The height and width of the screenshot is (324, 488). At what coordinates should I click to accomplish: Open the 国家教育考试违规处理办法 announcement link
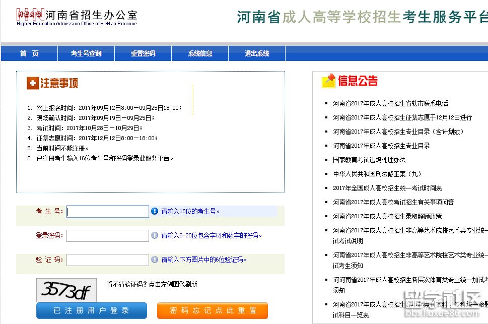point(369,160)
